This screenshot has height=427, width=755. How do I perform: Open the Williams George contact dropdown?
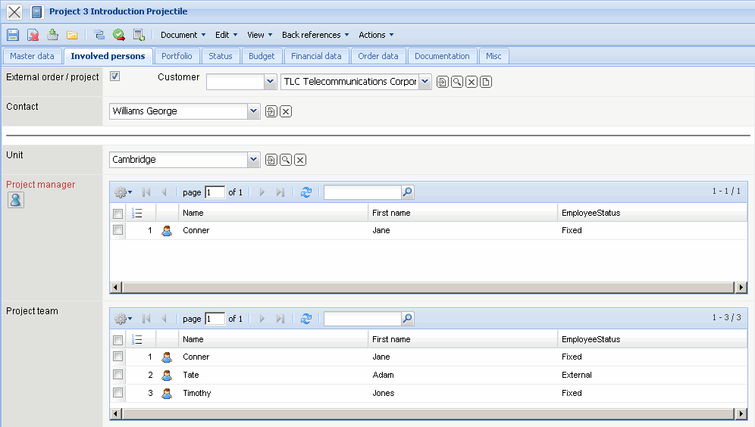point(253,111)
